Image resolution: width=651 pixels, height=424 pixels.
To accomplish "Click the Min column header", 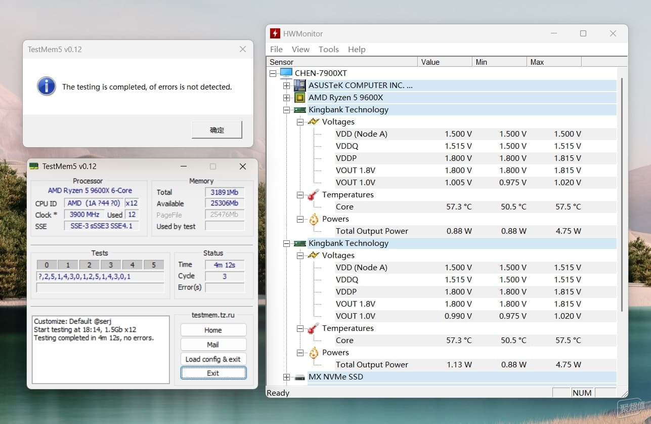I will (x=500, y=62).
